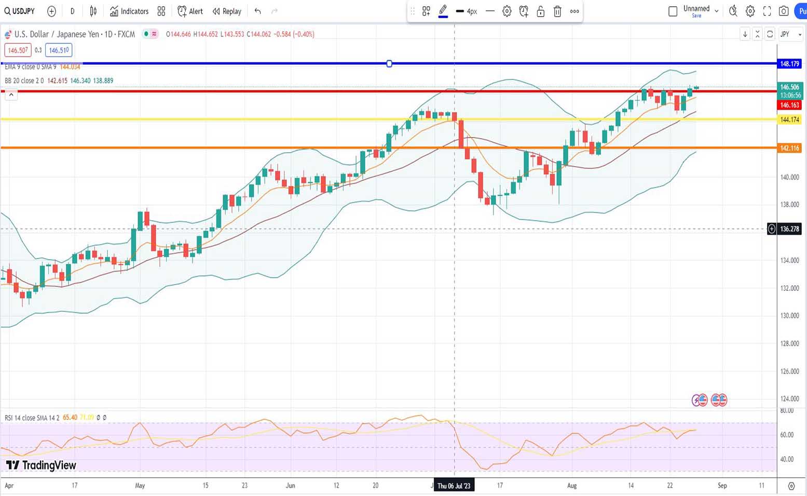Expand the Unnamed layout dropdown arrow
This screenshot has width=807, height=496.
pos(717,11)
